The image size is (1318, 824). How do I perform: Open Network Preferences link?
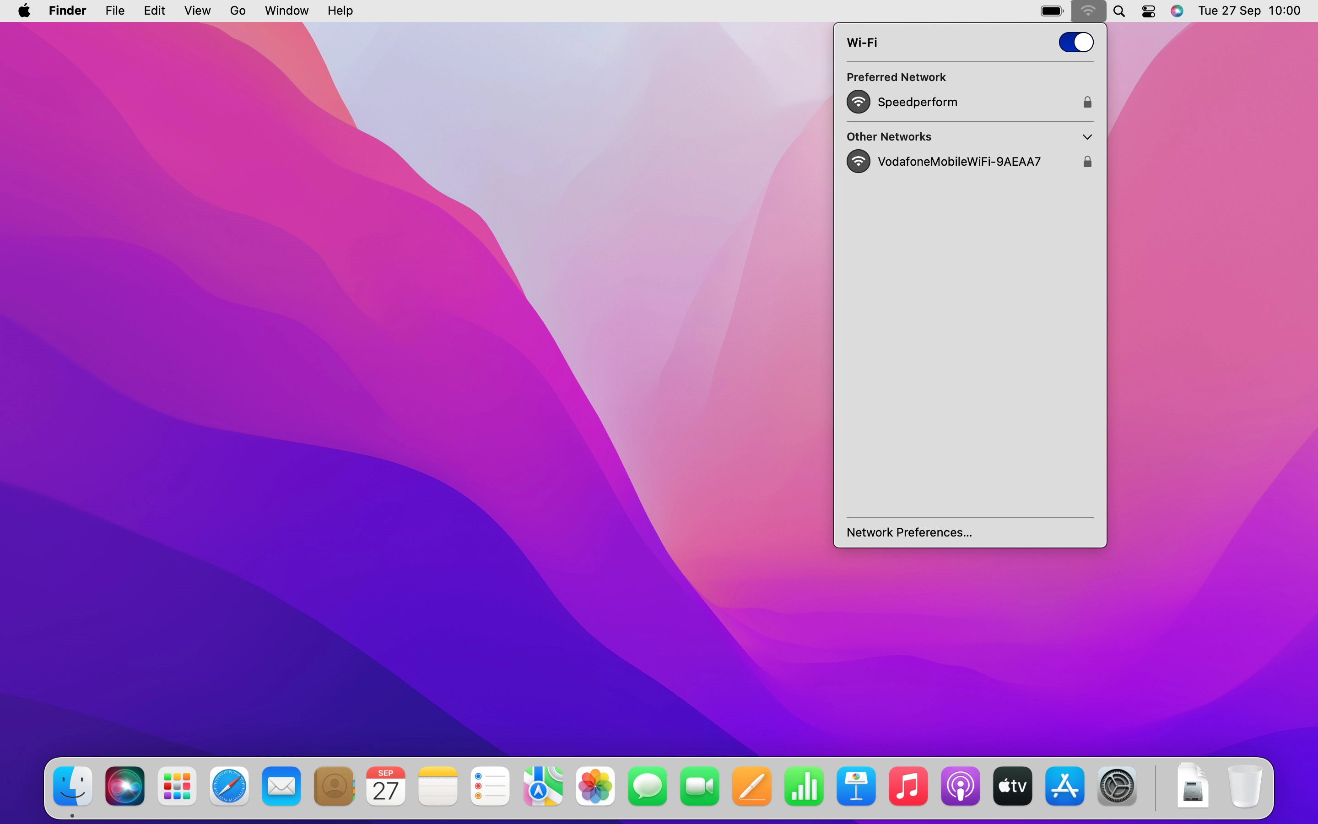tap(909, 532)
